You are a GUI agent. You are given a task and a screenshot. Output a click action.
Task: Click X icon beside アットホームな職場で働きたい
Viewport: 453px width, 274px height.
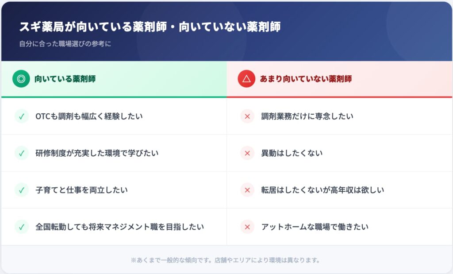[247, 227]
